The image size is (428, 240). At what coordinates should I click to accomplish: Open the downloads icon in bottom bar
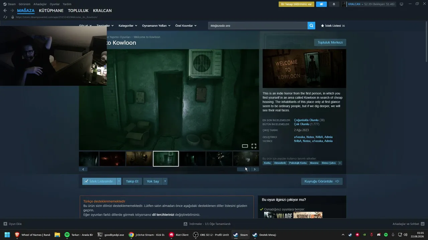pyautogui.click(x=186, y=224)
